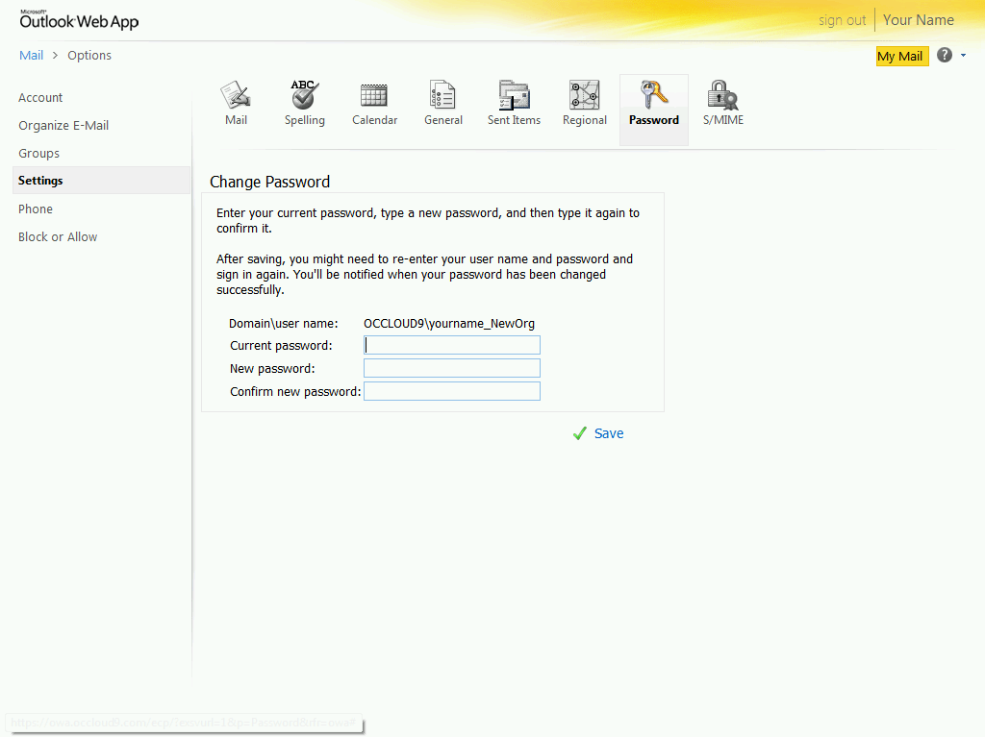Open the Sent Items settings icon
The height and width of the screenshot is (737, 985).
click(514, 95)
